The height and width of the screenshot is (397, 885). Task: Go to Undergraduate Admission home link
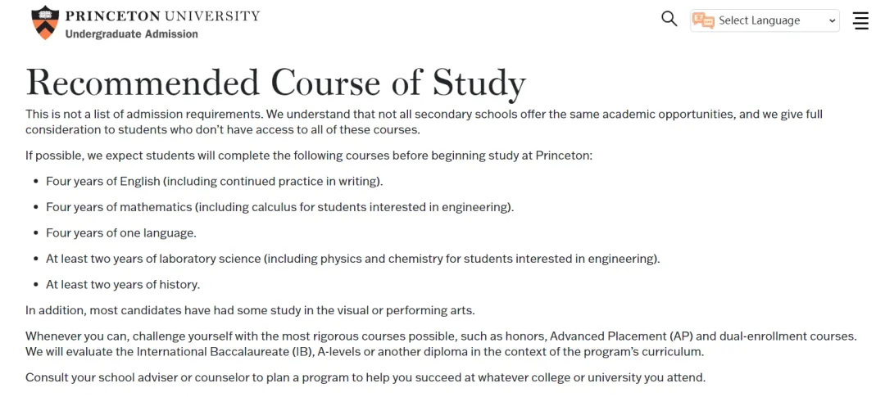(131, 34)
